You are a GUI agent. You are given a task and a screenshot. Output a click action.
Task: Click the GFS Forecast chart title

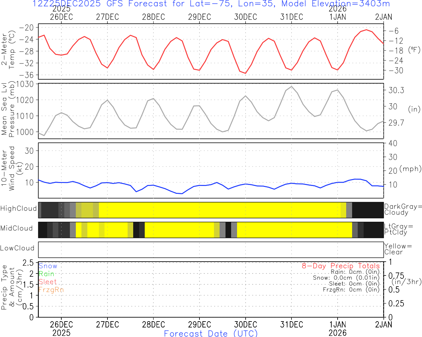pyautogui.click(x=211, y=4)
